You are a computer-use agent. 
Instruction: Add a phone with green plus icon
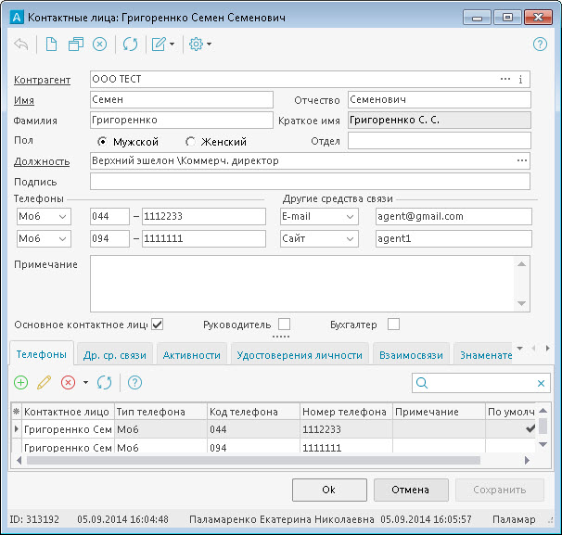point(21,382)
